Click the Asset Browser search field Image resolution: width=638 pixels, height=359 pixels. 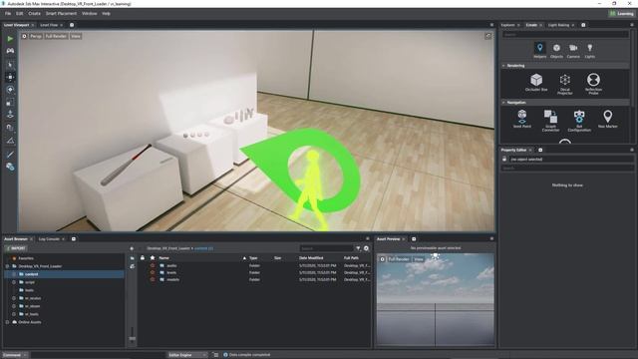(x=327, y=248)
